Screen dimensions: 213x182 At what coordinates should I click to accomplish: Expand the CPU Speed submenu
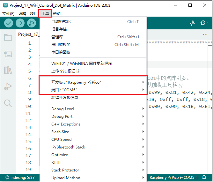[x=93, y=140]
